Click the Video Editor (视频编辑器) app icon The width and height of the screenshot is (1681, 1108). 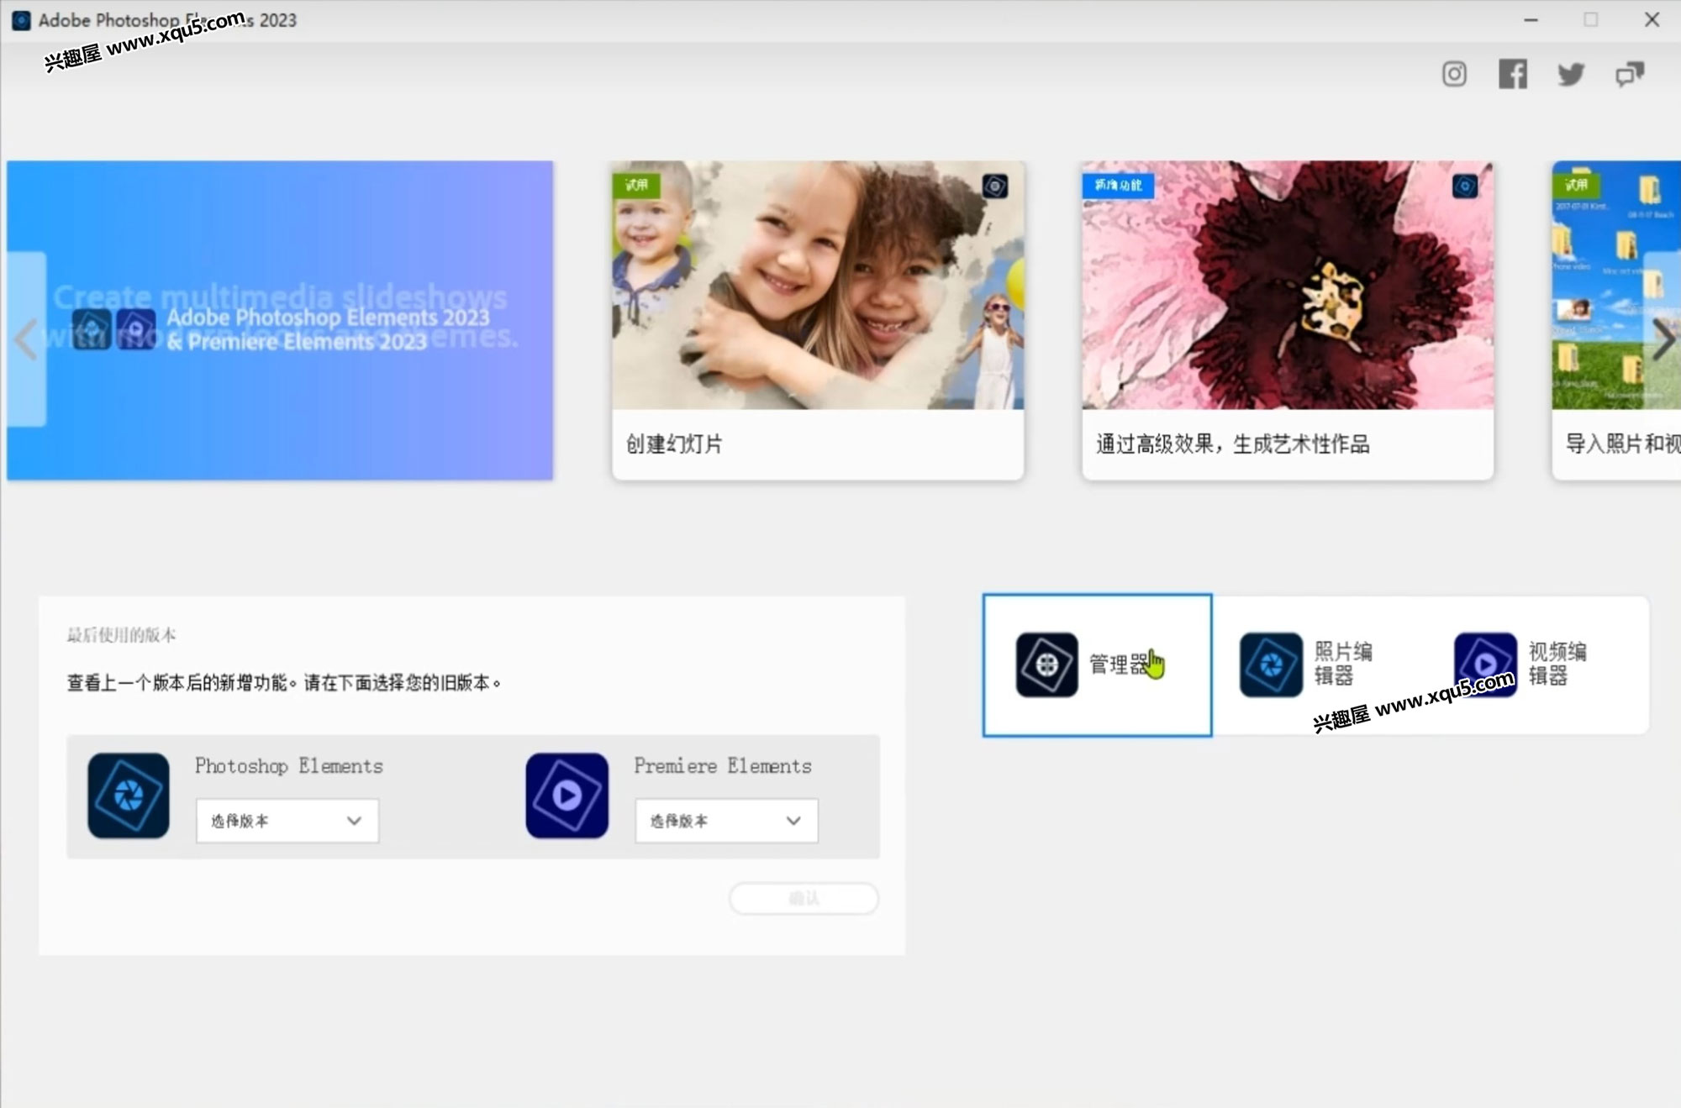tap(1485, 664)
